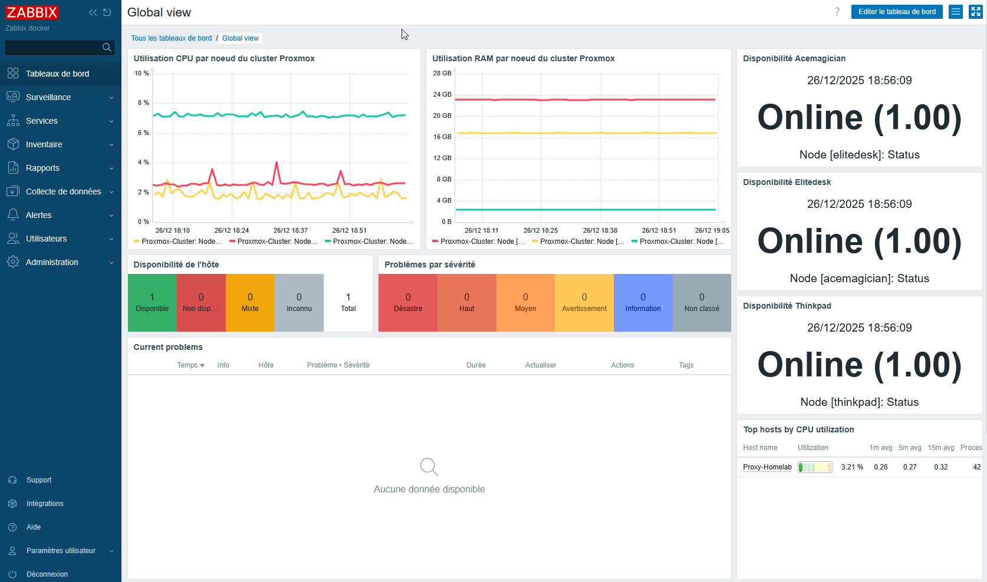Click the Services tree icon
987x582 pixels.
(13, 120)
